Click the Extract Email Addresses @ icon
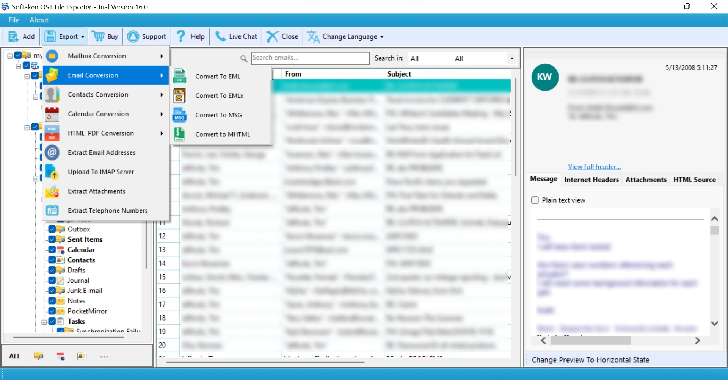This screenshot has width=728, height=380. coord(52,153)
